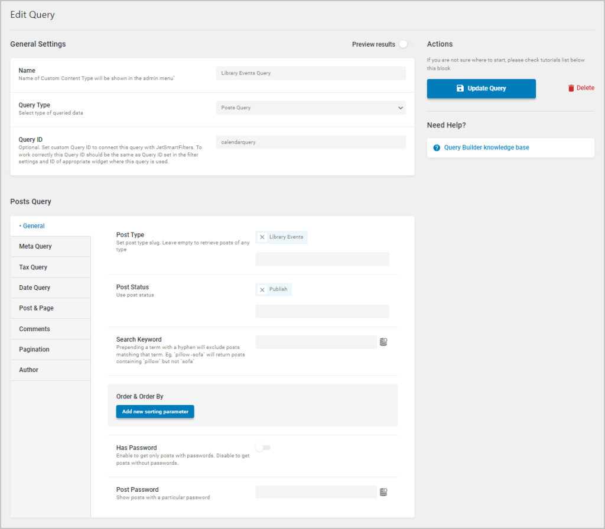Add new sorting parameter
Screen dimensions: 605x529
[x=155, y=412]
